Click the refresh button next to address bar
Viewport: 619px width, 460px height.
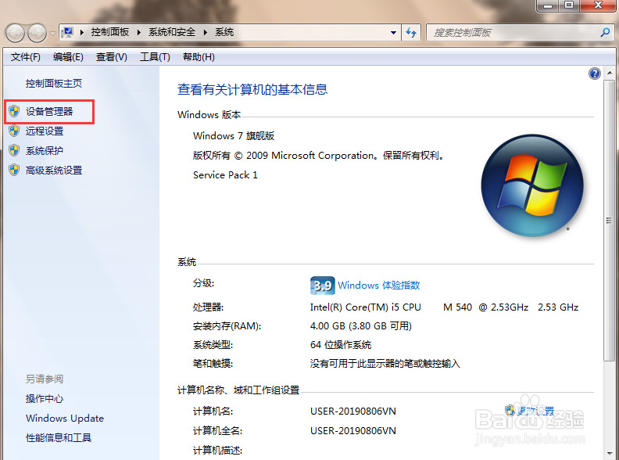click(x=411, y=32)
